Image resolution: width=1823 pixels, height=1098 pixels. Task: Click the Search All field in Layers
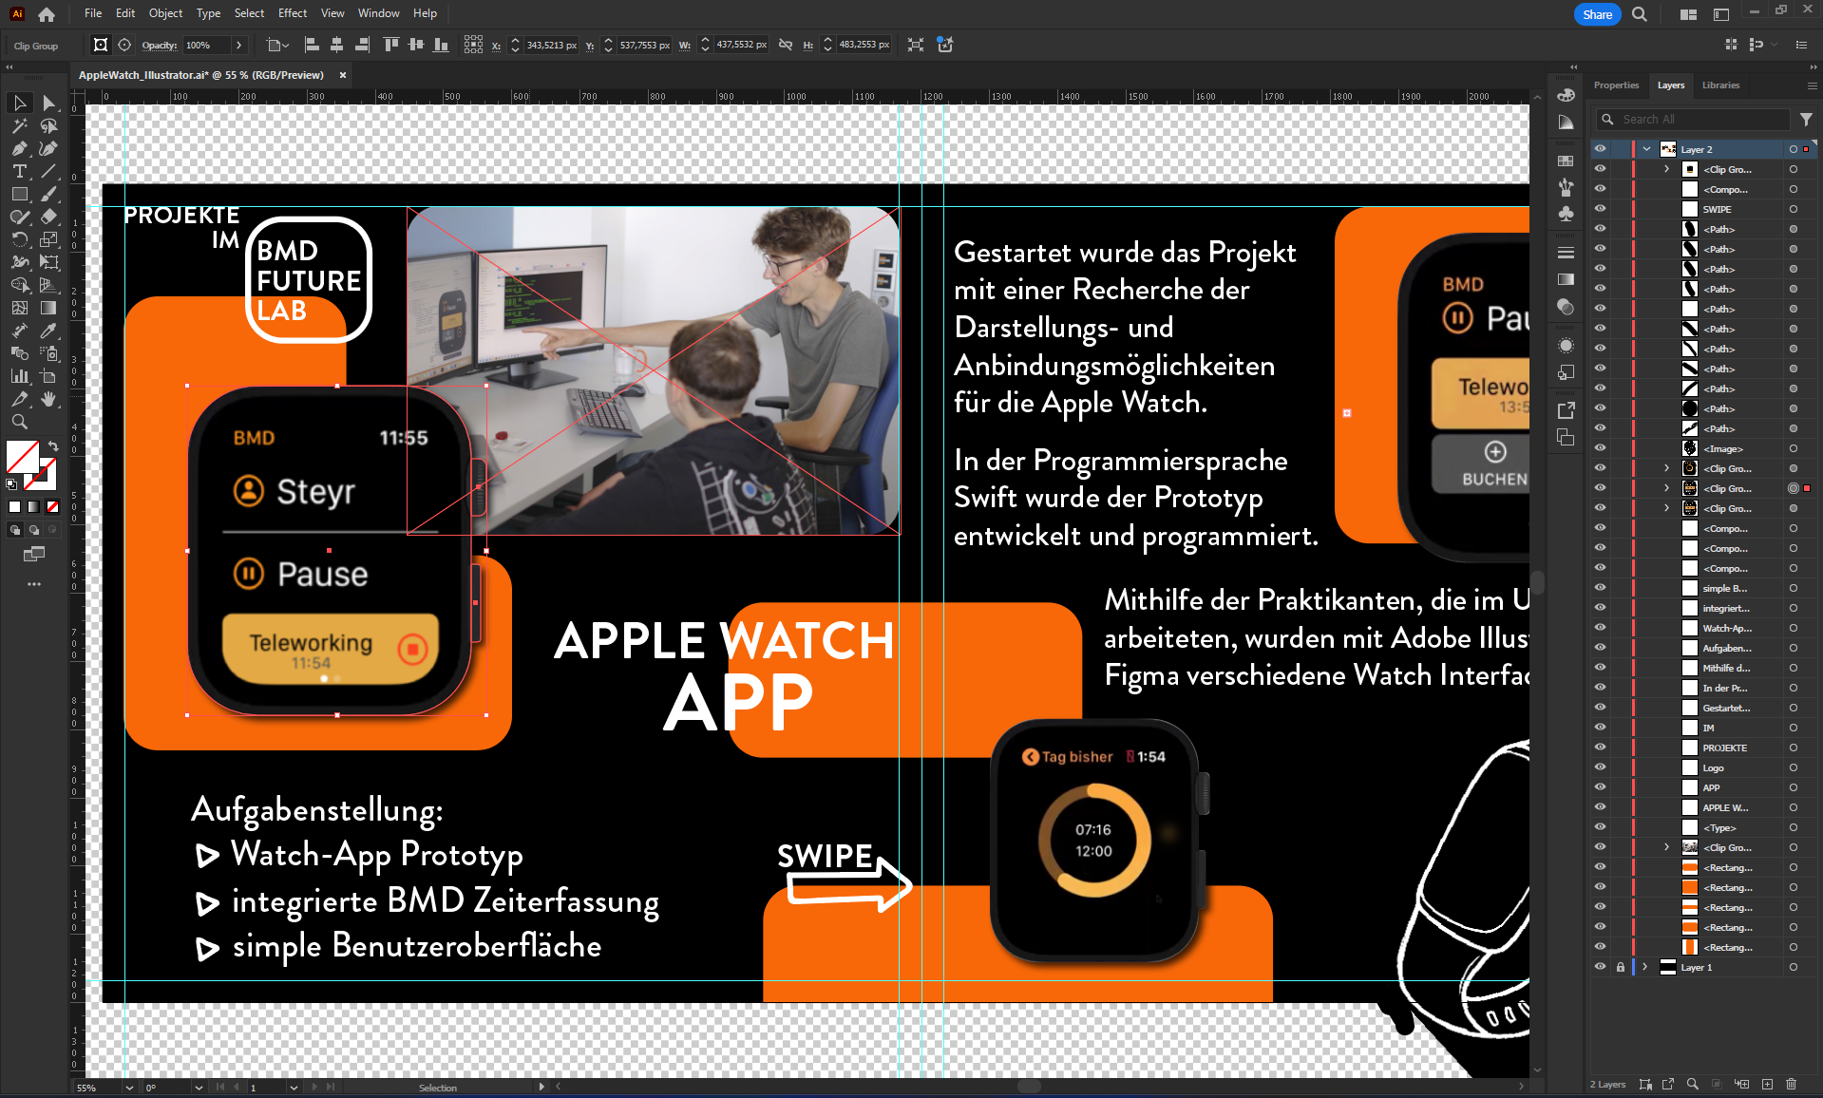(1693, 120)
